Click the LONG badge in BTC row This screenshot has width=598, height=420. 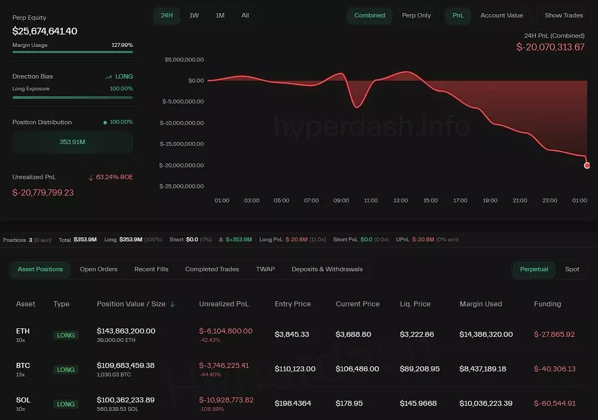(66, 370)
